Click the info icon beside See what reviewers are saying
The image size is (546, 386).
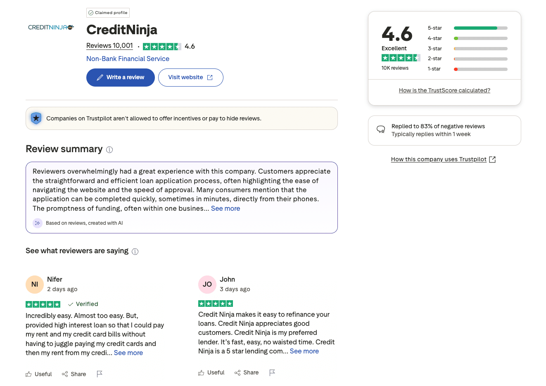coord(135,251)
